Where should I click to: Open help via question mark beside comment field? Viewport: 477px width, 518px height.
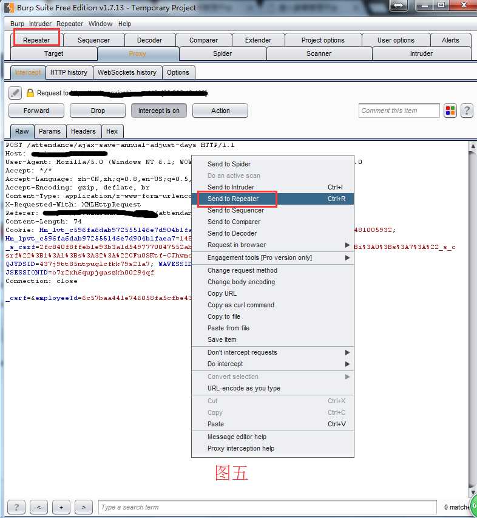[x=467, y=111]
